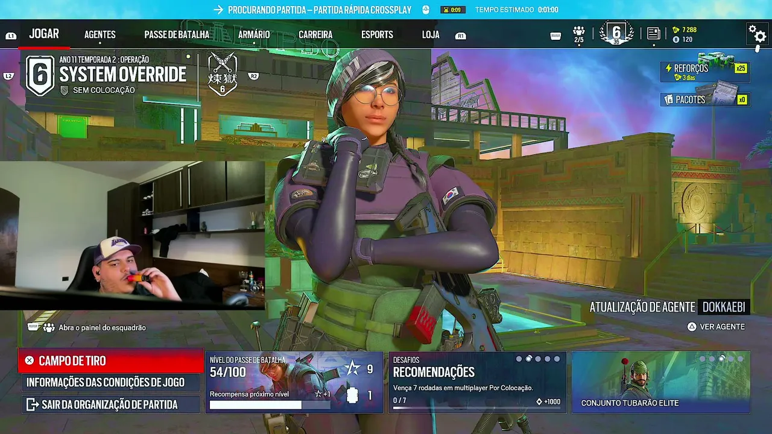Open the Pacotes packs button
The width and height of the screenshot is (772, 434).
(705, 99)
